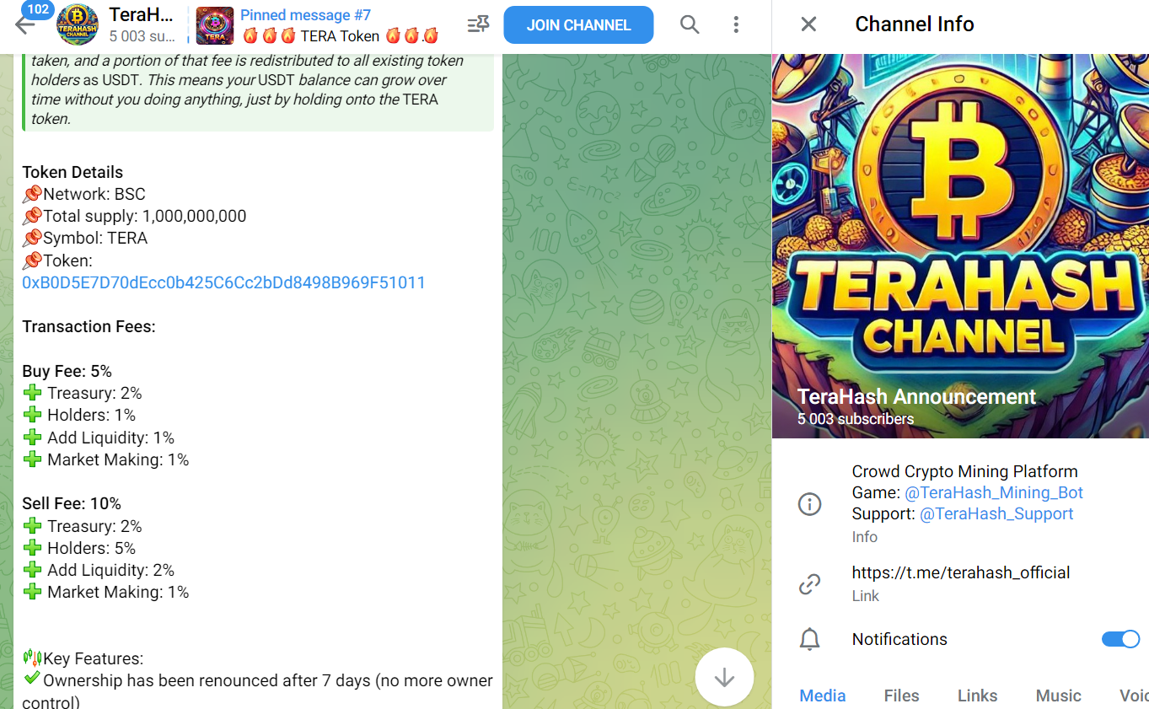Open the Pinned message #7 preview

(x=319, y=25)
